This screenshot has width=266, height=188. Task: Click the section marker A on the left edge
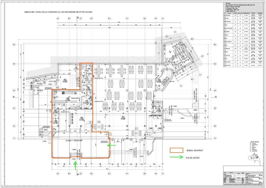[x=14, y=97]
